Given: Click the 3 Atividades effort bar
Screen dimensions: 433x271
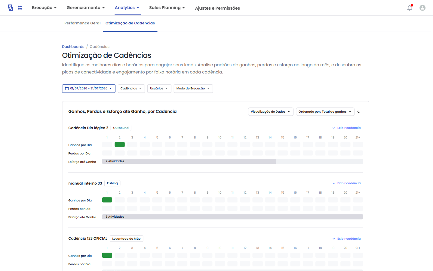Looking at the screenshot, I should tap(232, 217).
